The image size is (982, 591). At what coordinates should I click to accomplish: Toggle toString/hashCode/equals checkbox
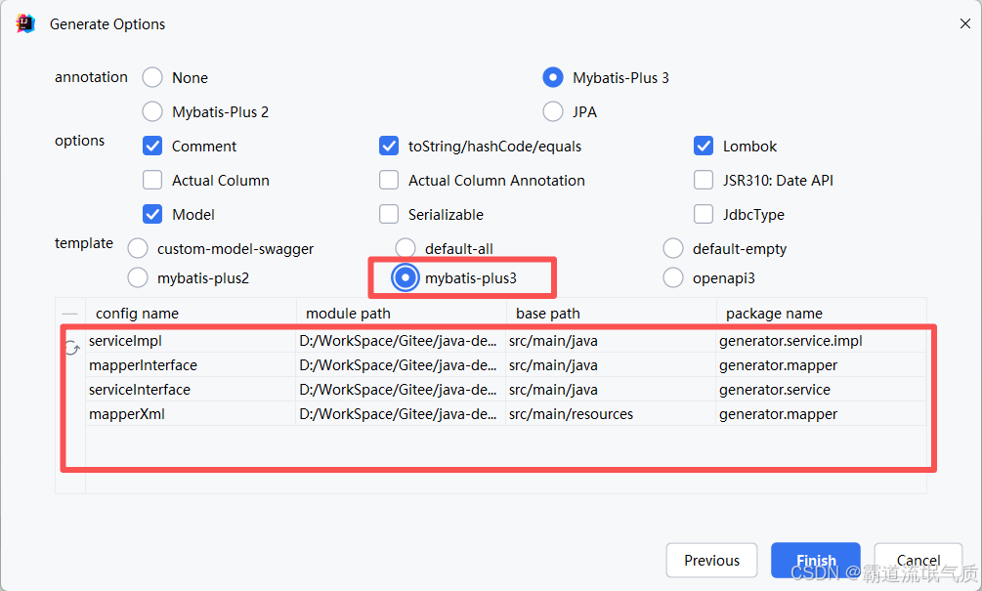(389, 146)
